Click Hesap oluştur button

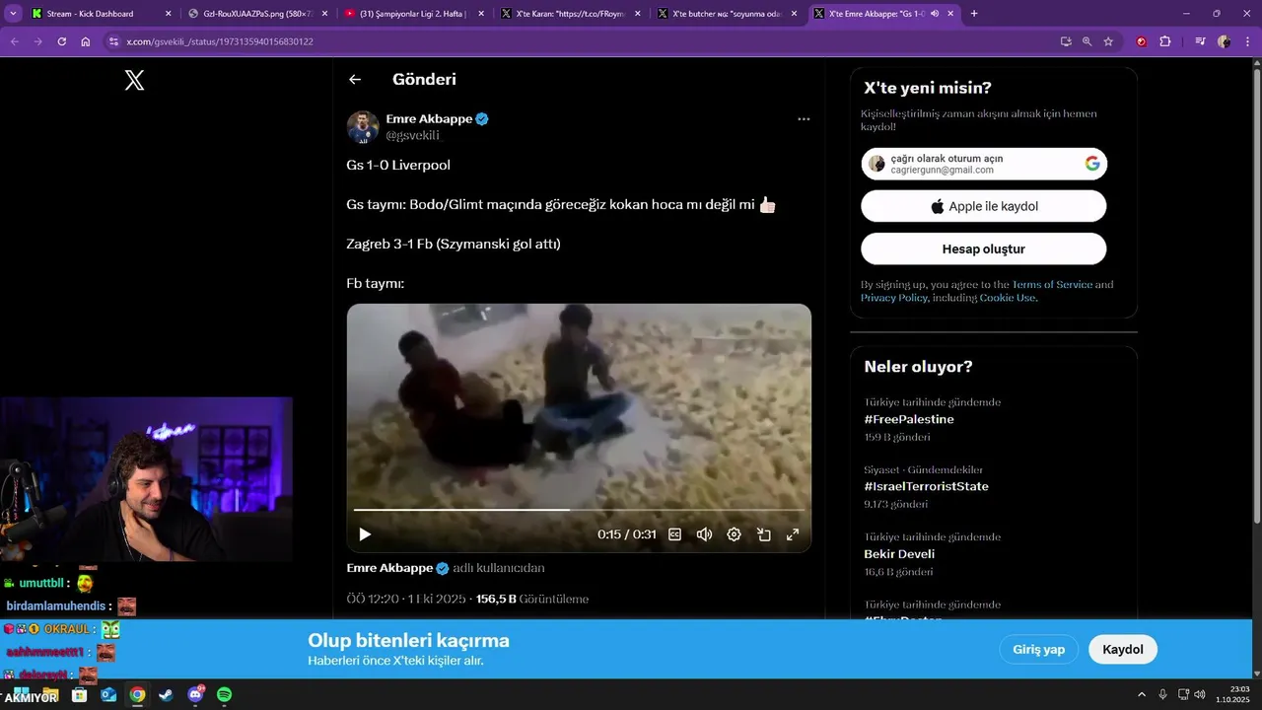(984, 248)
